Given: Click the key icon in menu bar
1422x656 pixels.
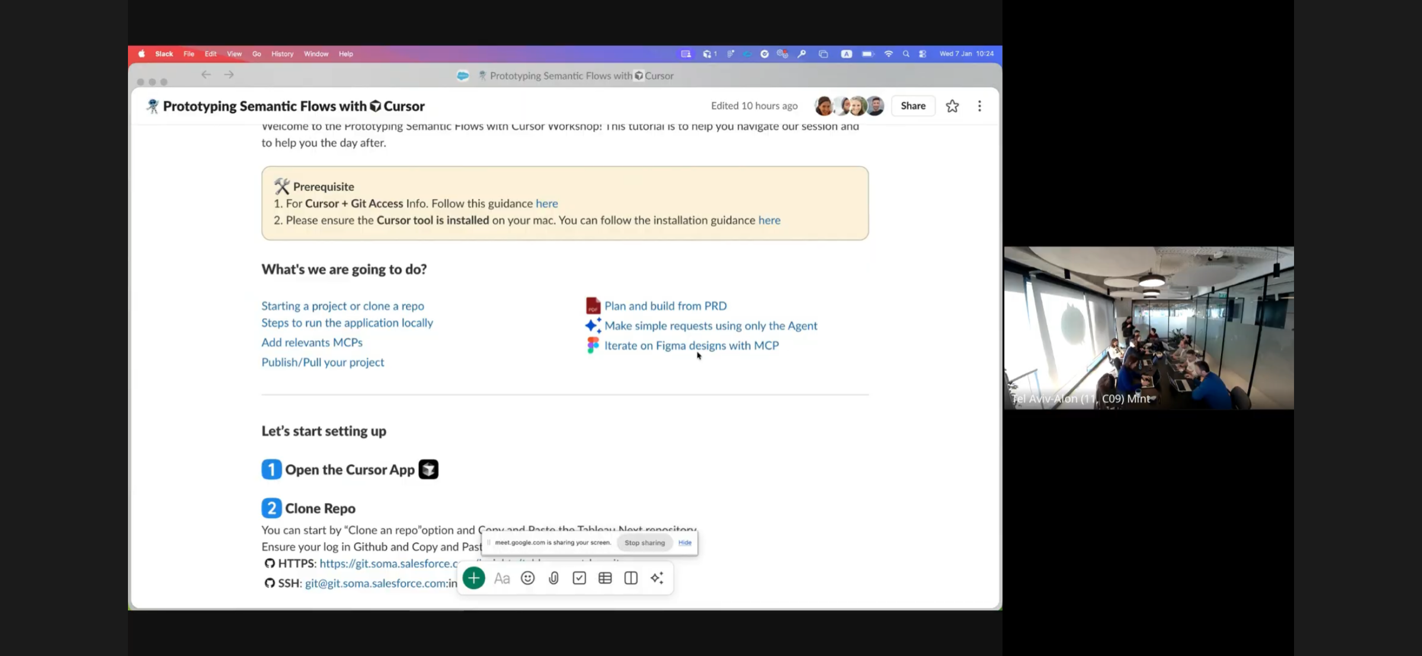Looking at the screenshot, I should pos(802,54).
